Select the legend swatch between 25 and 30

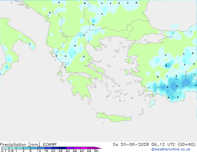coord(62,148)
